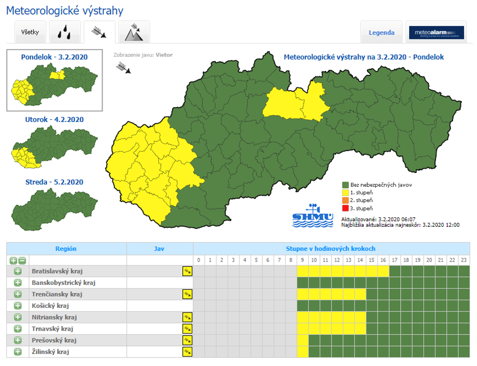Image resolution: width=477 pixels, height=366 pixels.
Task: Open the mountain wind warning tab
Action: pyautogui.click(x=134, y=32)
